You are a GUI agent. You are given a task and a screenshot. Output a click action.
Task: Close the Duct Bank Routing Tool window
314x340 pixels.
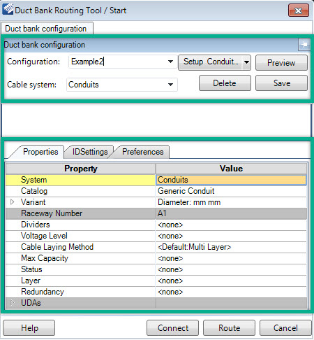(299, 10)
